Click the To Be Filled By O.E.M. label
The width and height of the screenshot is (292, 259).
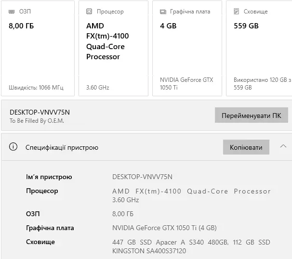tap(37, 121)
